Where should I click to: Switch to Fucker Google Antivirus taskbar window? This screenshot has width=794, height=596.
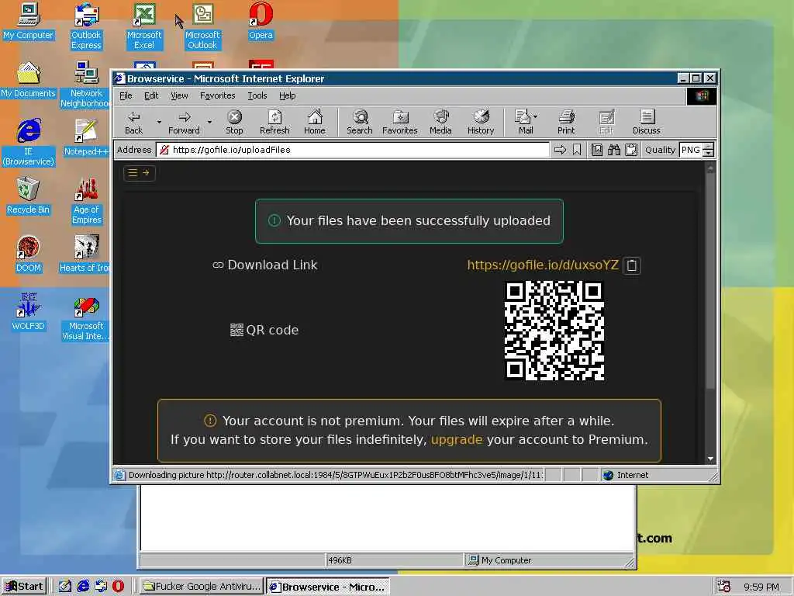(202, 587)
